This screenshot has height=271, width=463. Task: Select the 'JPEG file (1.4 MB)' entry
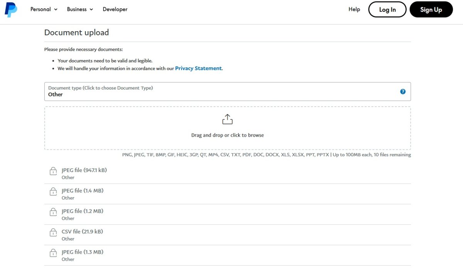coord(228,194)
